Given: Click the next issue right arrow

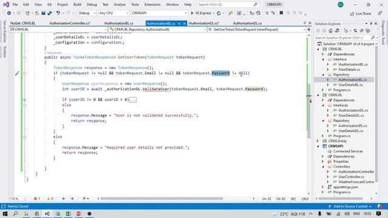Looking at the screenshot, I should tap(72, 199).
